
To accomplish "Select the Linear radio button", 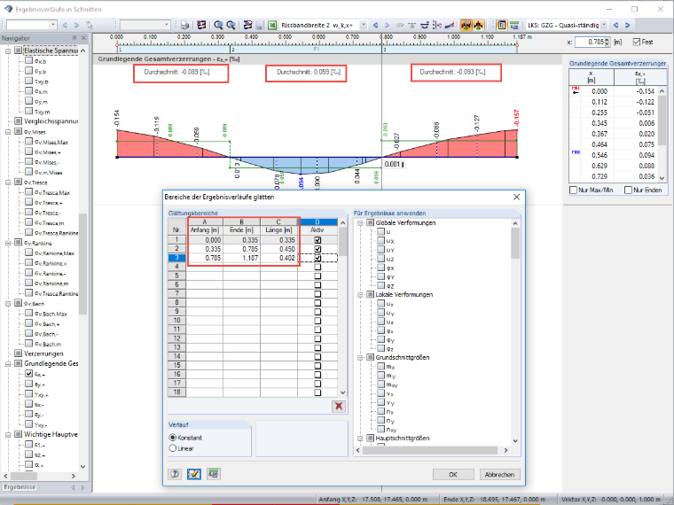I will coord(173,448).
